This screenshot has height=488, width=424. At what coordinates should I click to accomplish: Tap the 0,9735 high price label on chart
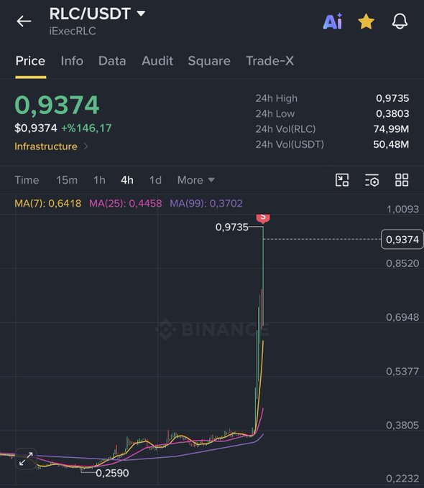[x=232, y=227]
